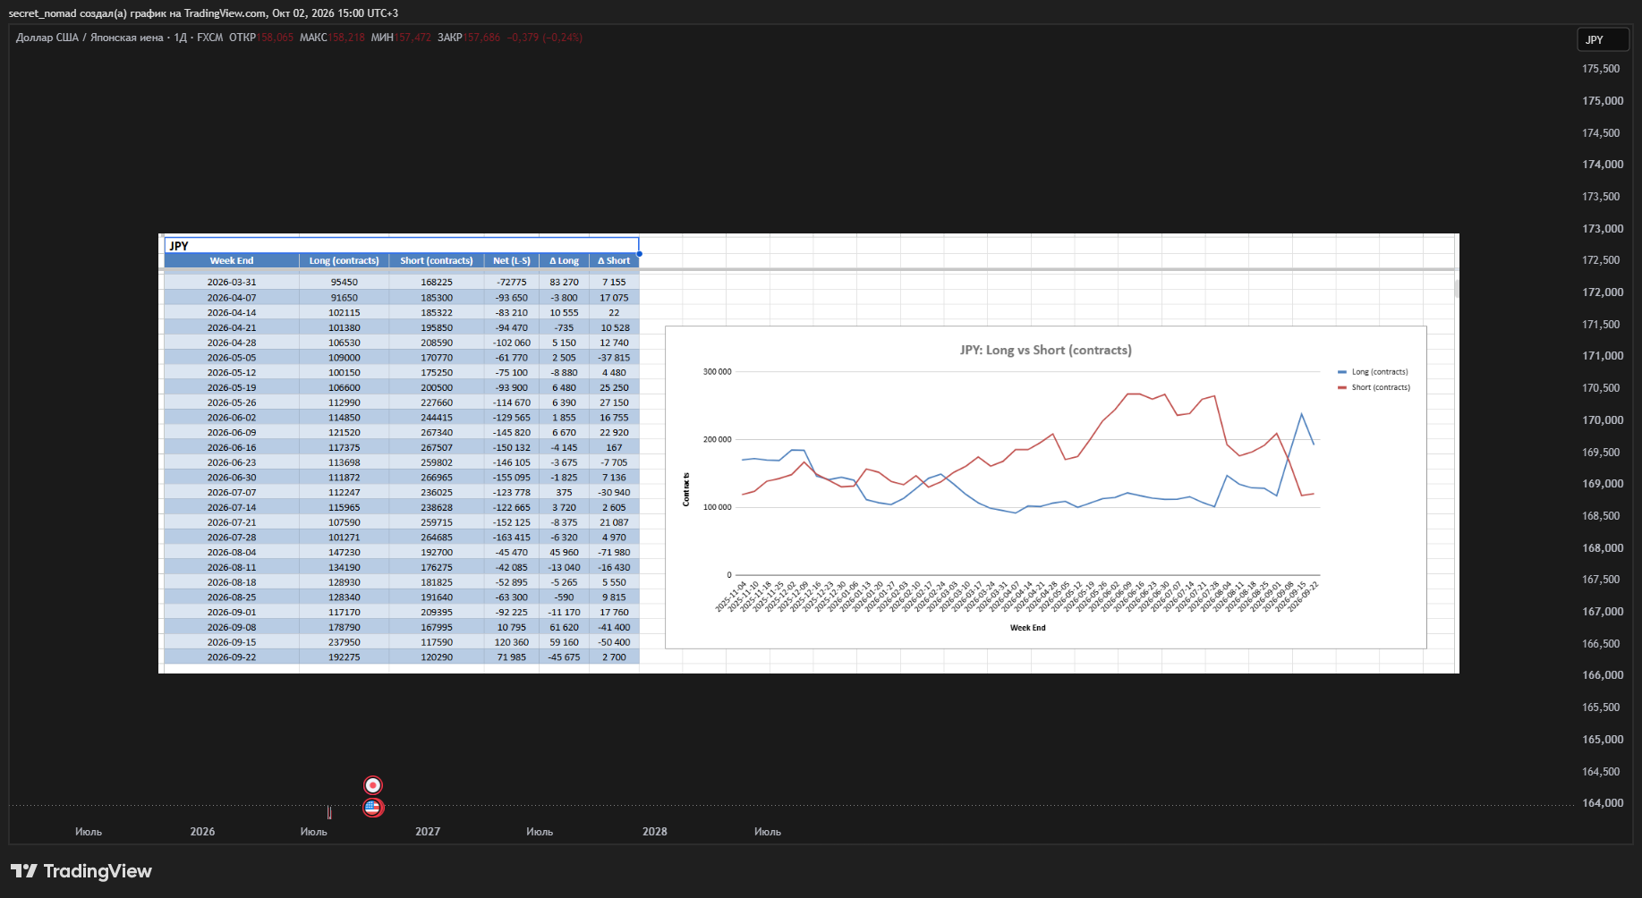
Task: Click the JPY title cell above the table
Action: 402,246
